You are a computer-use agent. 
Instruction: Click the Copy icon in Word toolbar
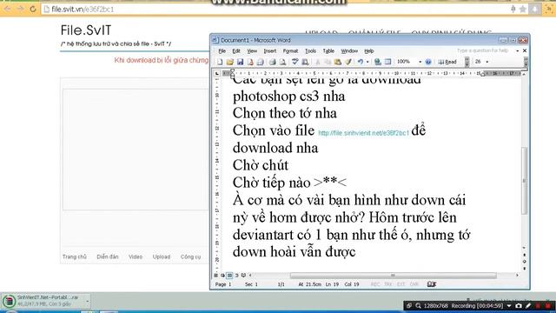point(328,62)
